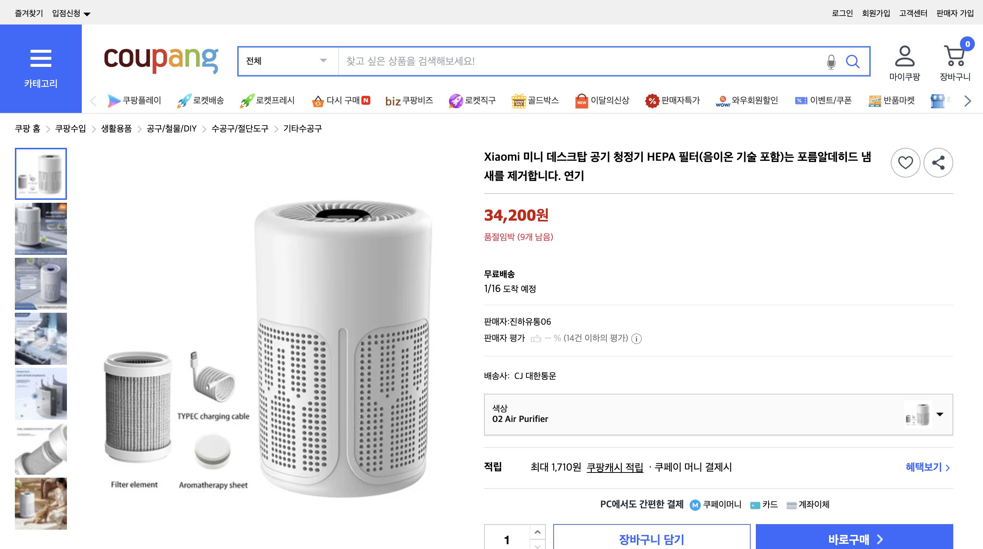Click the 판매자특가 percent badge icon

coord(652,100)
